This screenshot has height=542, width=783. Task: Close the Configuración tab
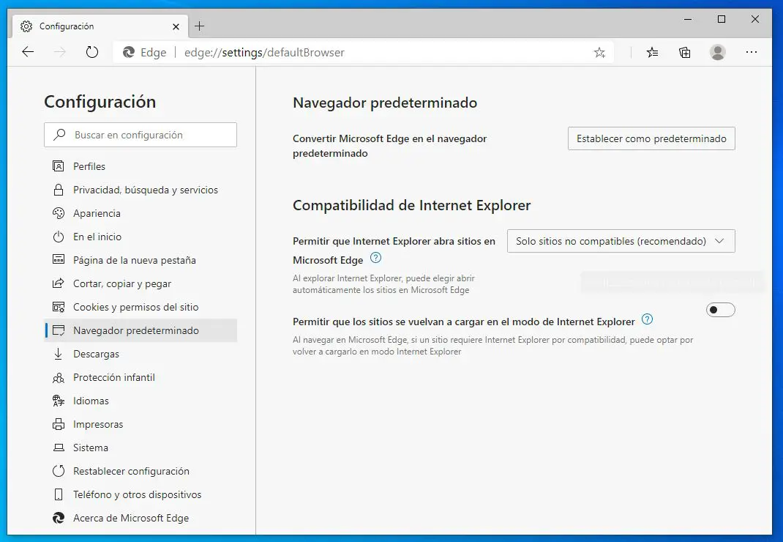176,26
